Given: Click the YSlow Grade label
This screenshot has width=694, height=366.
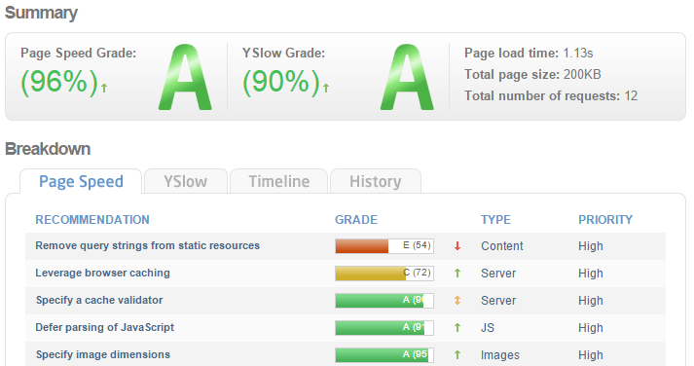Looking at the screenshot, I should [283, 54].
